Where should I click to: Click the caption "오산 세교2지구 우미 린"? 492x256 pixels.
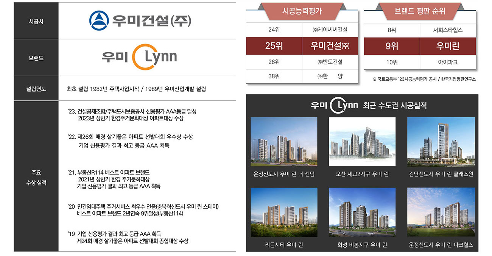coord(362,174)
